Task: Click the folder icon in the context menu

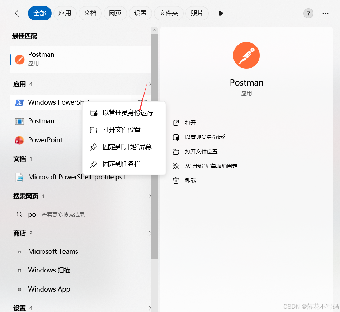Action: tap(94, 130)
